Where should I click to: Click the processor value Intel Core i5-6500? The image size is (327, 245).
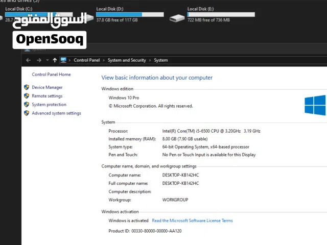[211, 131]
